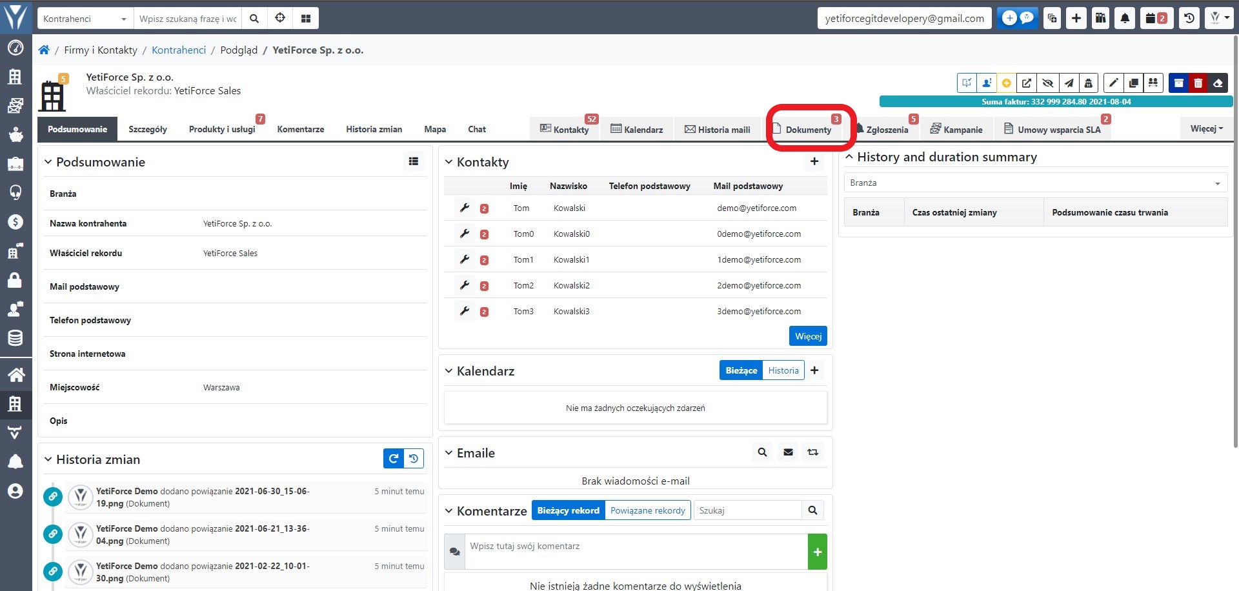Image resolution: width=1239 pixels, height=591 pixels.
Task: Open recent history clock icon in top bar
Action: tap(1189, 19)
